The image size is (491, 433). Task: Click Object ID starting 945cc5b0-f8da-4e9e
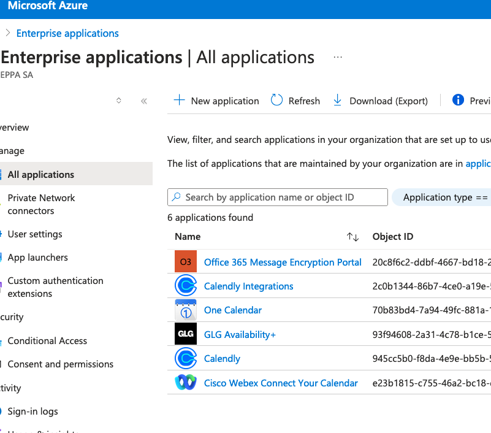(432, 359)
